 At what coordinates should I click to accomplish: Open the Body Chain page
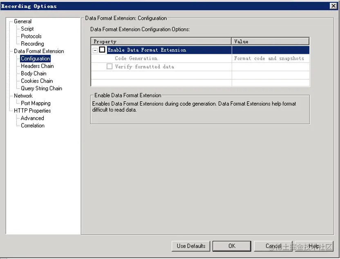[x=34, y=74]
